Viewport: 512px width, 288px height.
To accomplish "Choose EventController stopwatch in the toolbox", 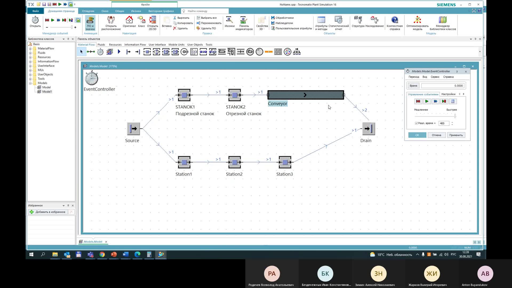I will (100, 52).
